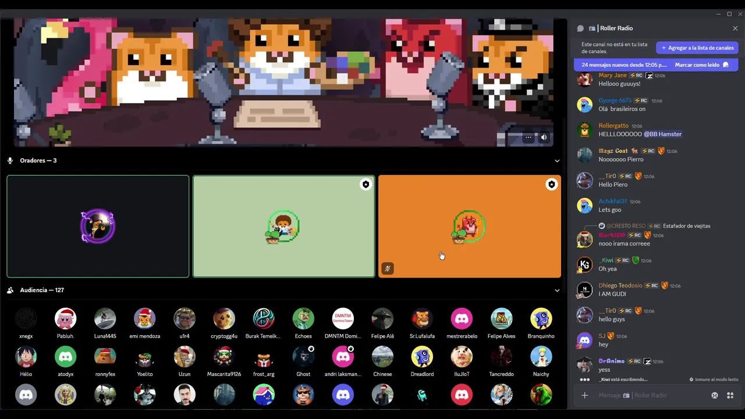The image size is (745, 419).
Task: Click the message text 'I AM GUDI'
Action: (x=612, y=294)
